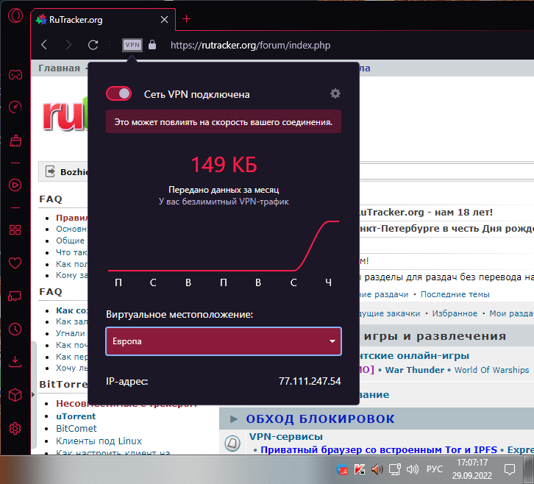The width and height of the screenshot is (534, 484).
Task: Open a new tab with plus button
Action: pos(186,19)
